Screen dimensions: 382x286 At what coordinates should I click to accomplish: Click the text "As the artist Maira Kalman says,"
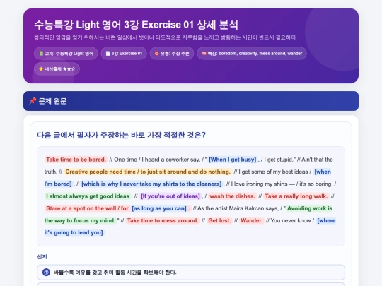[x=238, y=208]
